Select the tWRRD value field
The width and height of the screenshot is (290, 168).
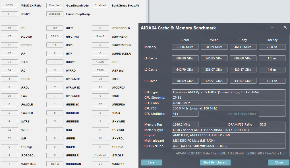click(55, 70)
